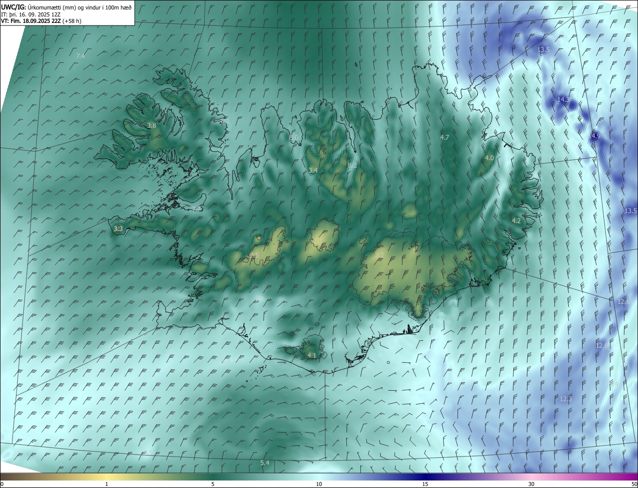This screenshot has height=488, width=638.
Task: Click the colour scale tick labelled 10
Action: click(319, 484)
